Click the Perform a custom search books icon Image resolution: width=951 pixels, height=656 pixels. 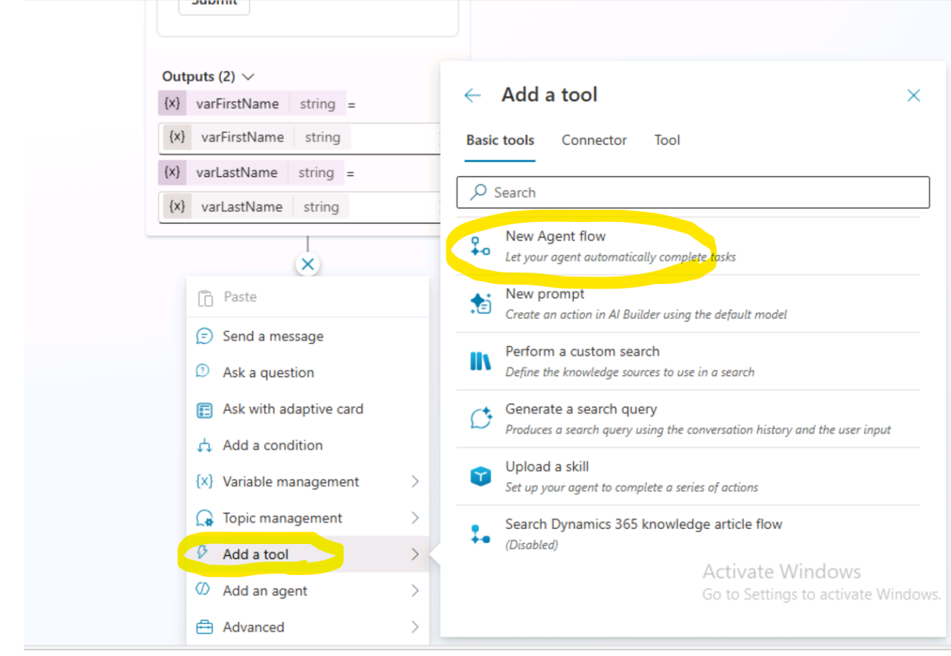tap(480, 361)
